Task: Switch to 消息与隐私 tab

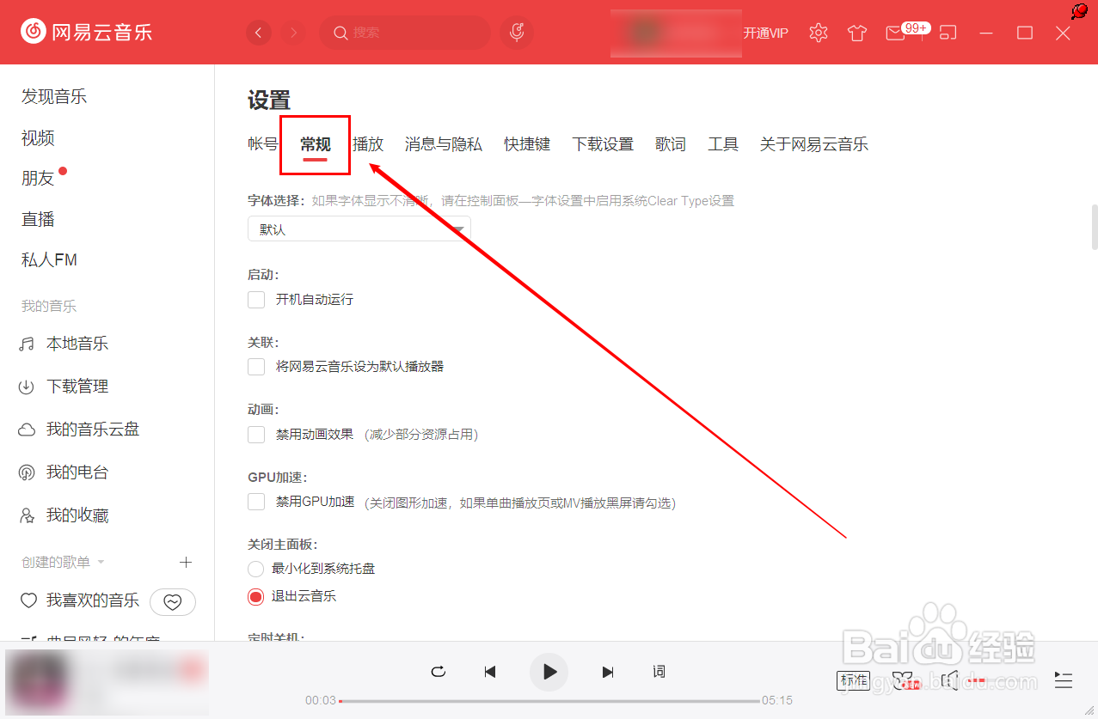Action: 444,144
